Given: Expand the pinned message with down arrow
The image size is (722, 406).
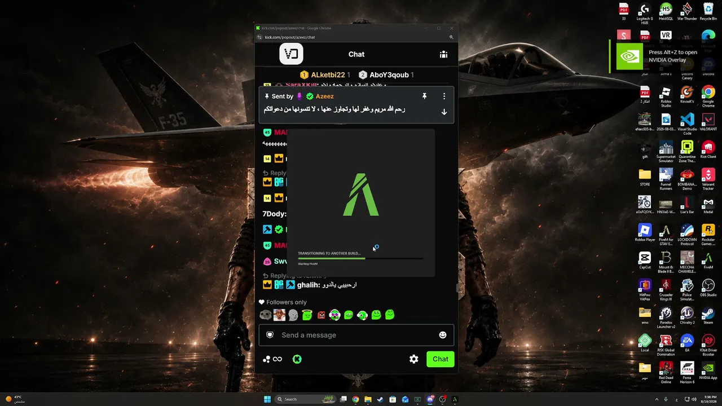Looking at the screenshot, I should click(444, 112).
